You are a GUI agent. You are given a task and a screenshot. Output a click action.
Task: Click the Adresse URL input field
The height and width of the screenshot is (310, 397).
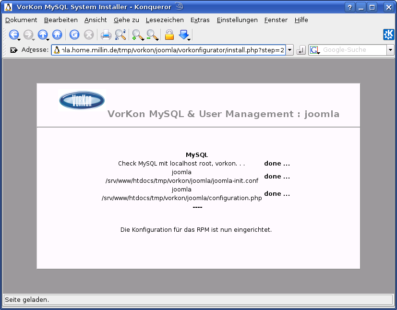tap(168, 50)
